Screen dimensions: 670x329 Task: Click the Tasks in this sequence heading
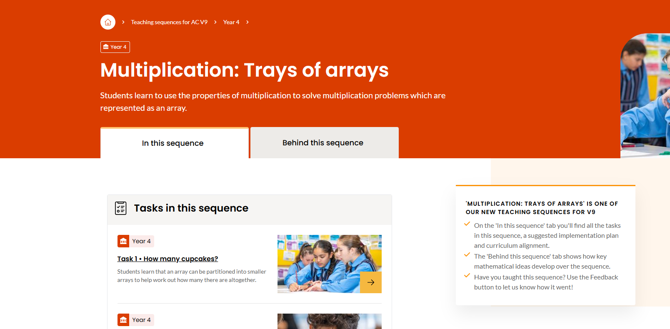pos(191,208)
